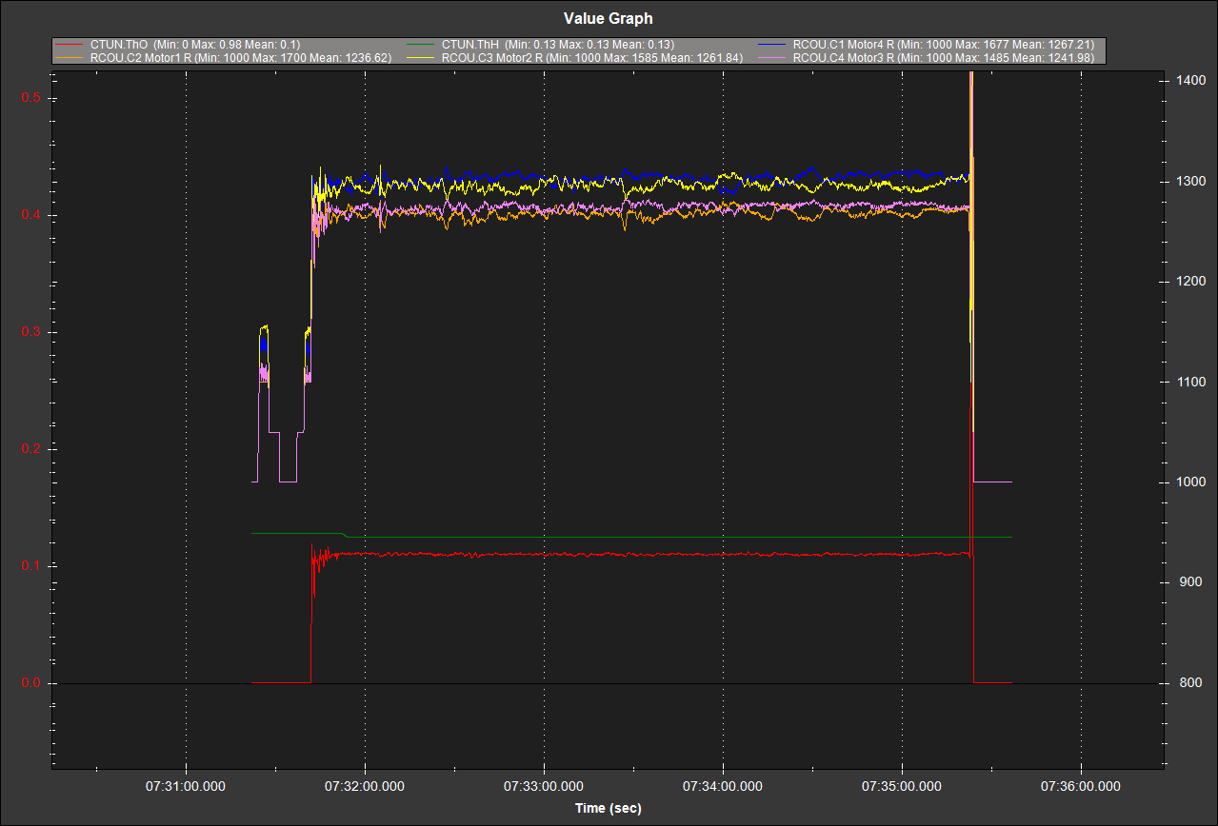Click the blue line swatch for RCOU.C1
Image resolution: width=1218 pixels, height=826 pixels.
click(x=773, y=45)
